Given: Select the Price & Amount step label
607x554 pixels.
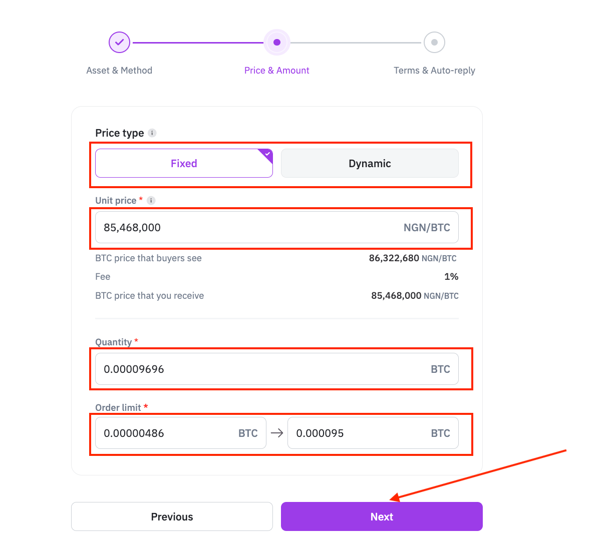Looking at the screenshot, I should click(x=277, y=71).
